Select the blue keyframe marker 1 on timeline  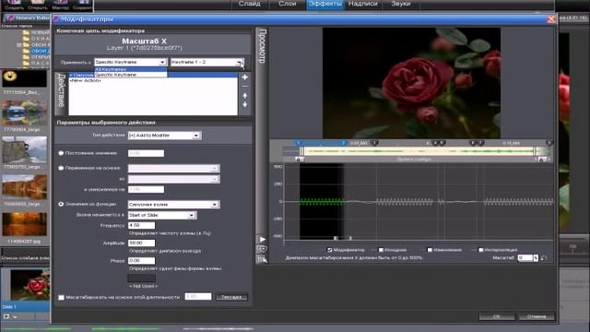point(298,143)
